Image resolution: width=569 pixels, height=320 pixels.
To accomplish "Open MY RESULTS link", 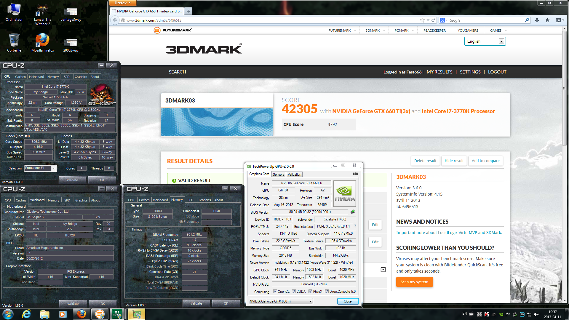I will click(439, 72).
